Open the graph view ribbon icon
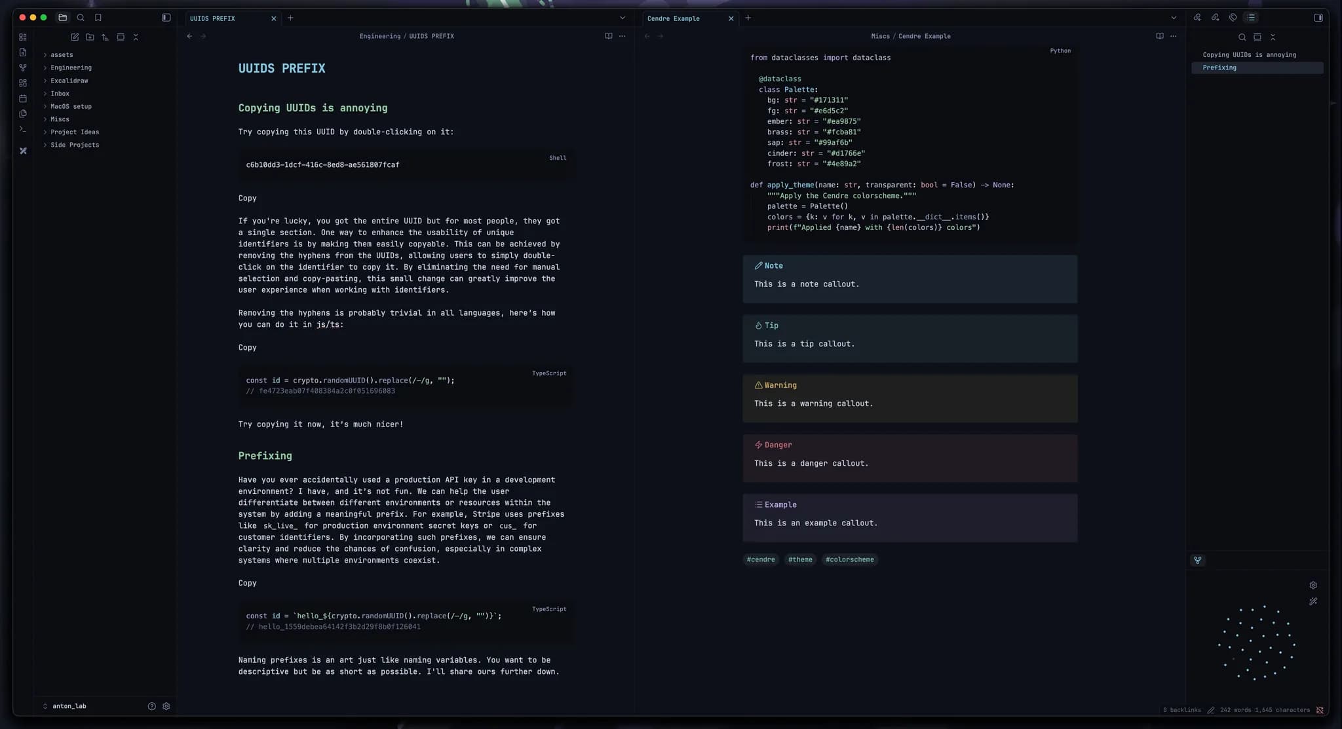Viewport: 1342px width, 729px height. pos(23,67)
